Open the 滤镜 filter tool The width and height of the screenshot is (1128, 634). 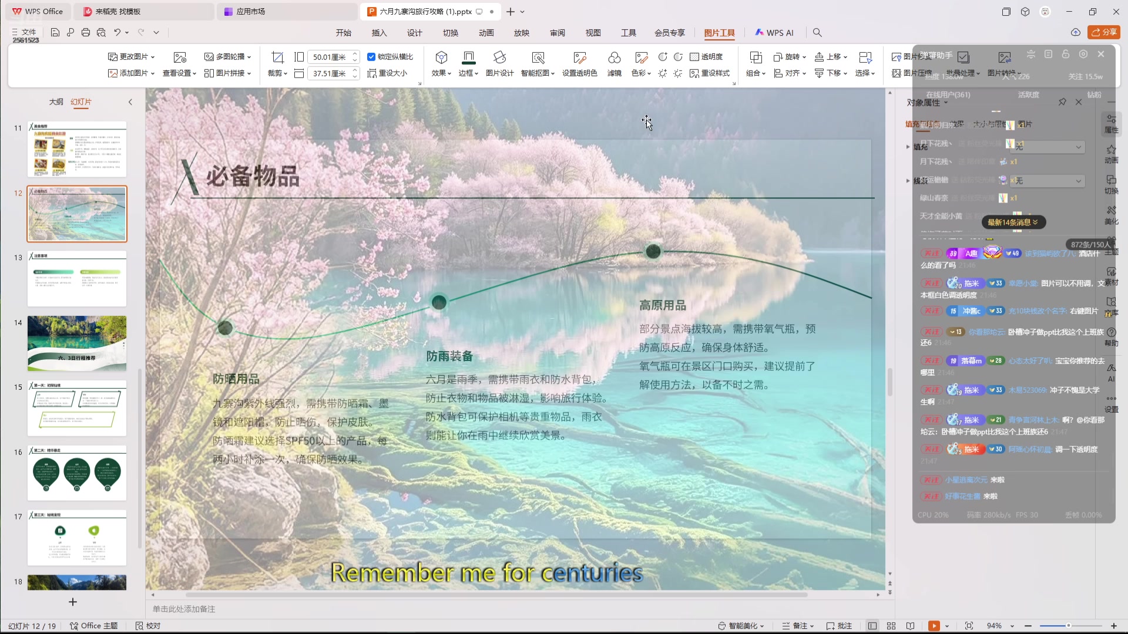[x=614, y=57]
